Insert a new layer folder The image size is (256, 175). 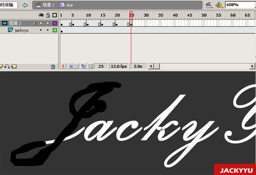coord(14,66)
